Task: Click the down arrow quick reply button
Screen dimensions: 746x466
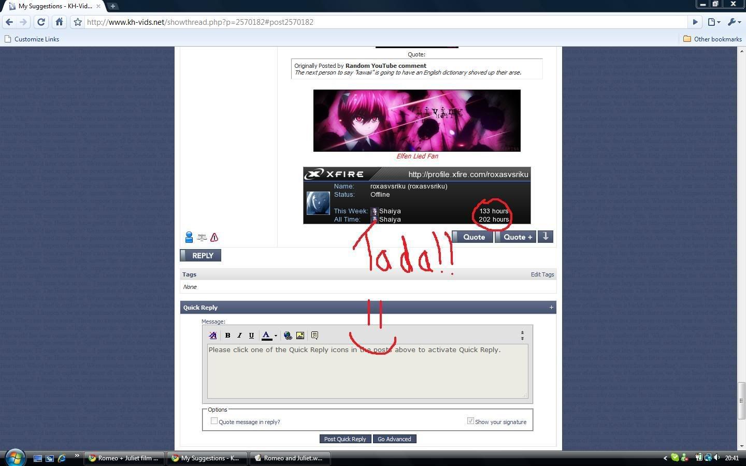Action: [x=546, y=237]
